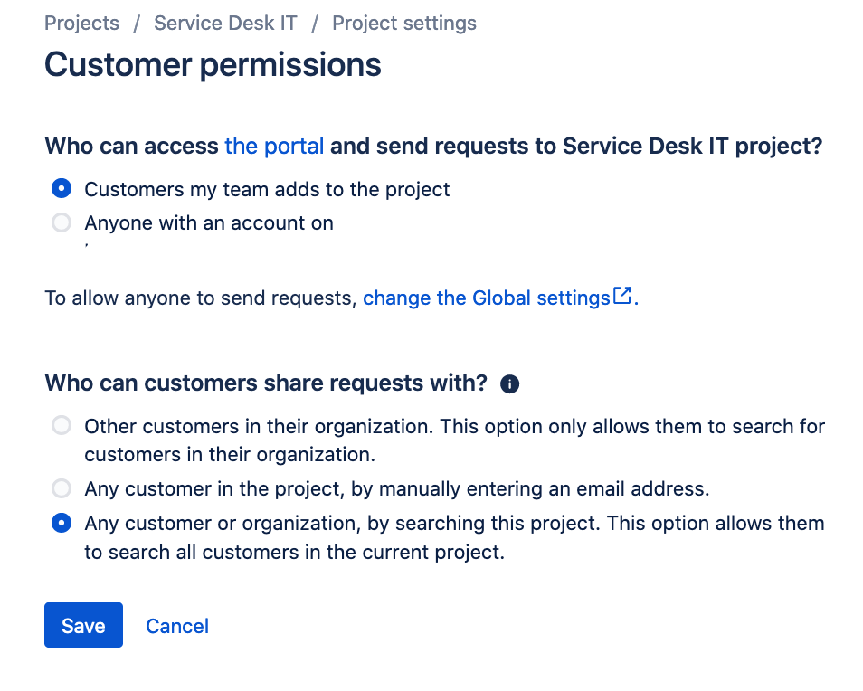Pick the 'Any customer in the project' radio button
The image size is (863, 691).
point(62,489)
